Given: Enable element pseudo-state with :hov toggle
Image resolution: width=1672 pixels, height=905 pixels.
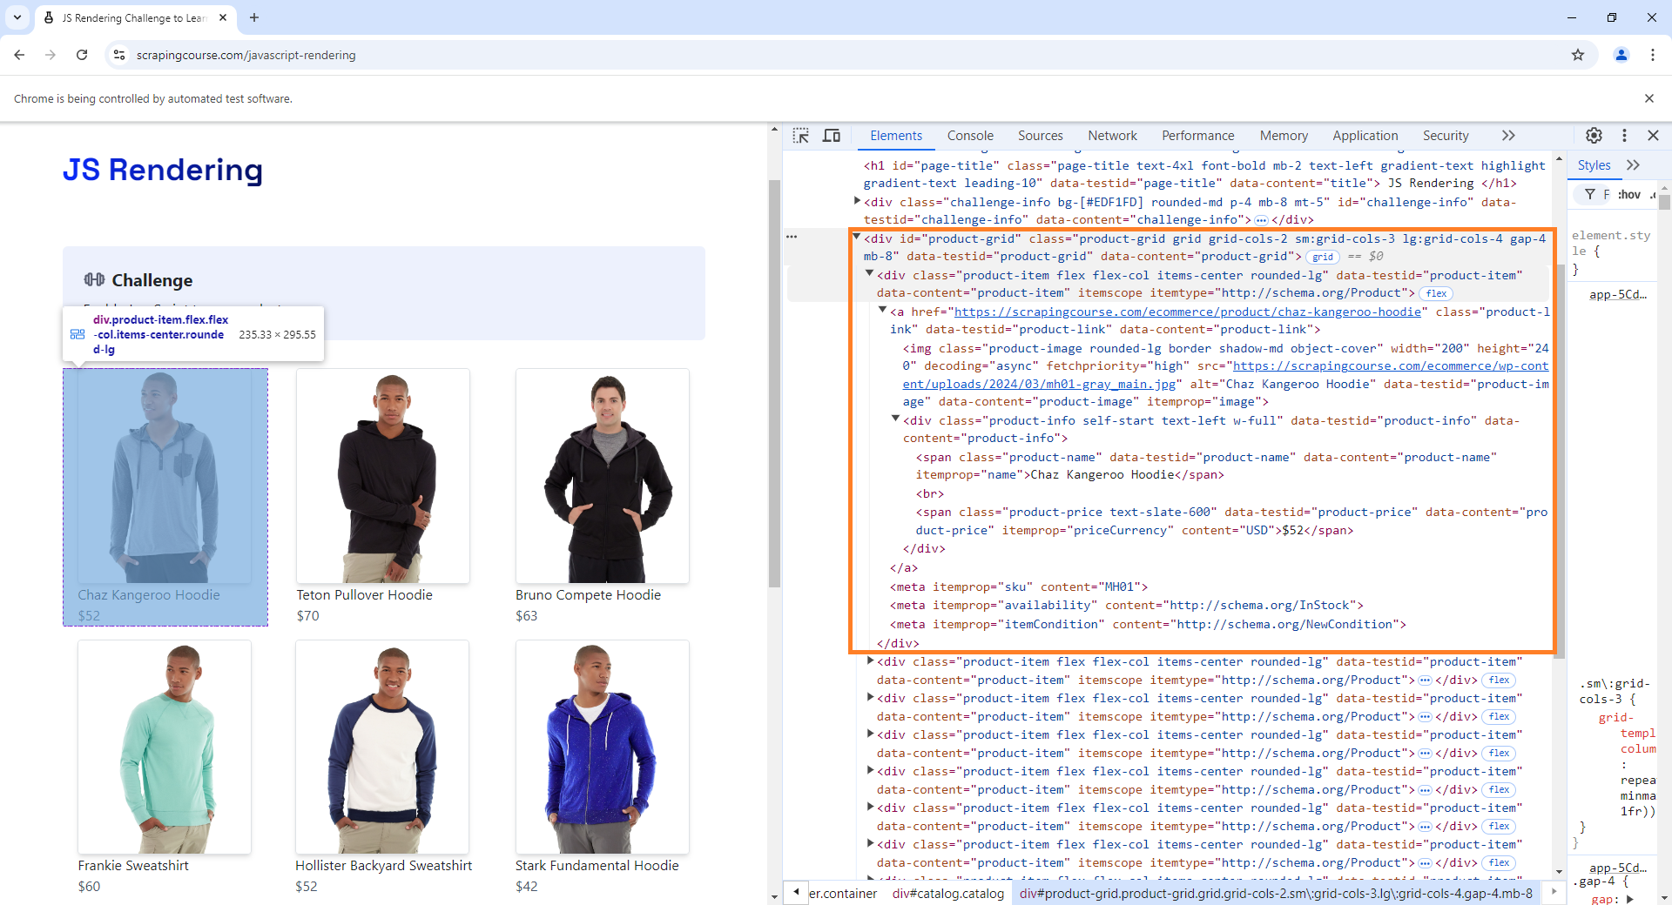Looking at the screenshot, I should click(1628, 194).
